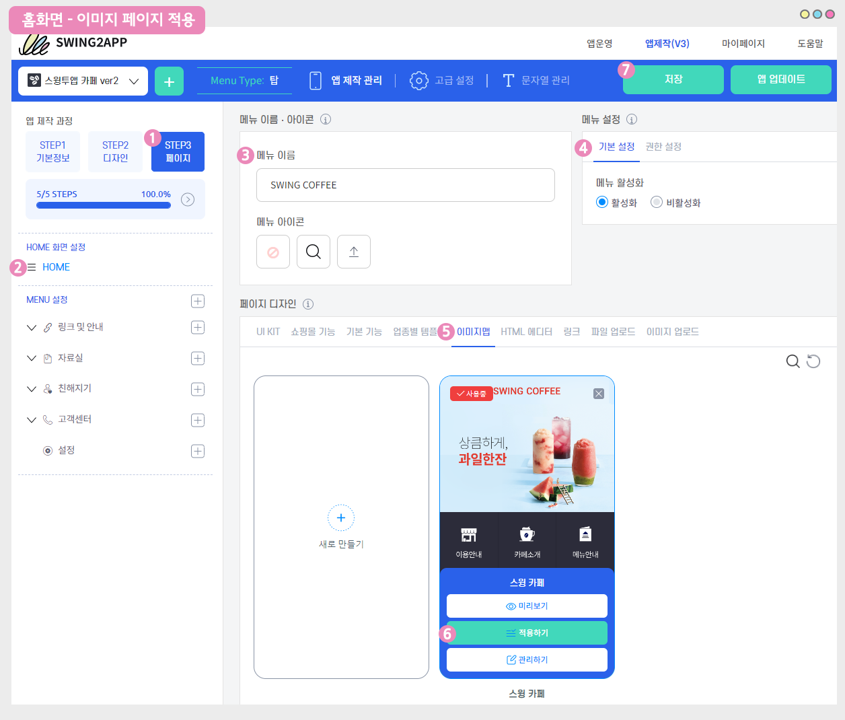
Task: Select the 활성화 radio button
Action: (x=602, y=202)
